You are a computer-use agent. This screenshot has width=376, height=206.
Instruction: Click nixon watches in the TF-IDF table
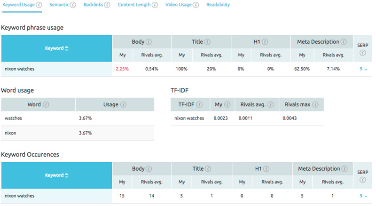[x=189, y=119]
